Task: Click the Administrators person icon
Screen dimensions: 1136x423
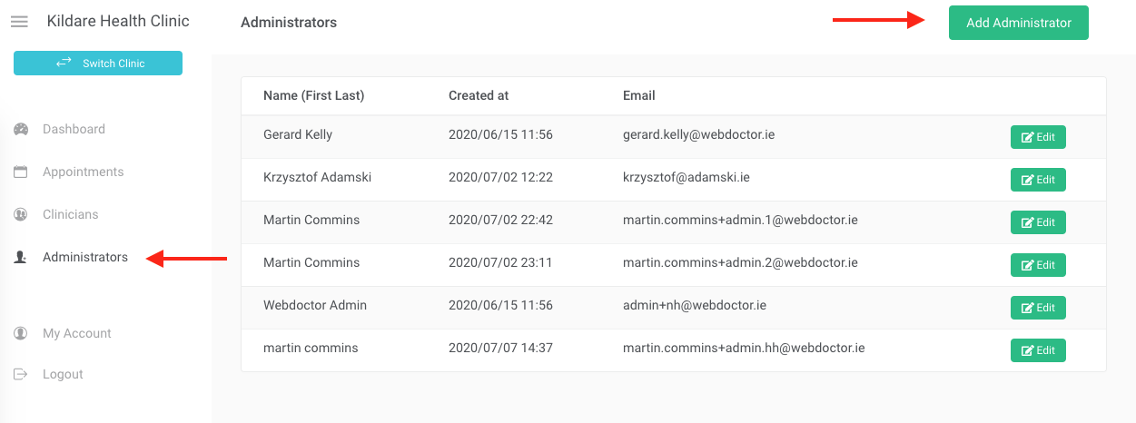Action: pyautogui.click(x=20, y=257)
